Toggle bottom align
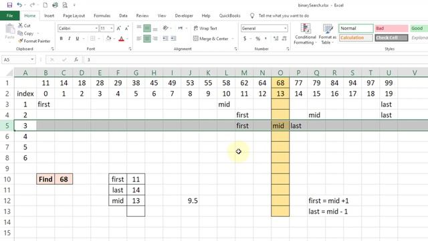 (155, 28)
